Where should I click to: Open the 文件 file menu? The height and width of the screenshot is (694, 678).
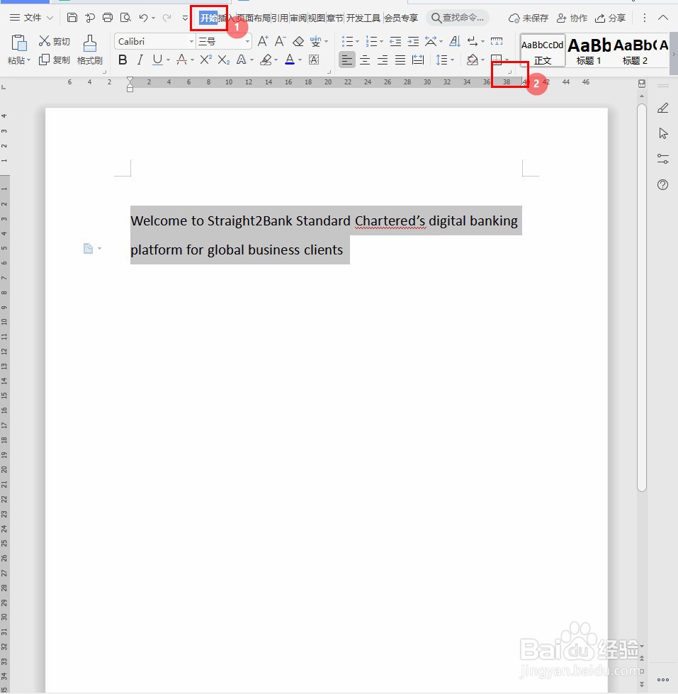[x=31, y=18]
